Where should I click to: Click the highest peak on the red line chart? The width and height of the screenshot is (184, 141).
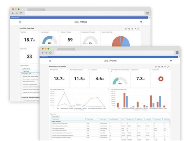64,93
